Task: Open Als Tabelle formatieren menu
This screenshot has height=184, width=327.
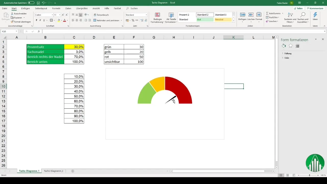Action: (171, 18)
